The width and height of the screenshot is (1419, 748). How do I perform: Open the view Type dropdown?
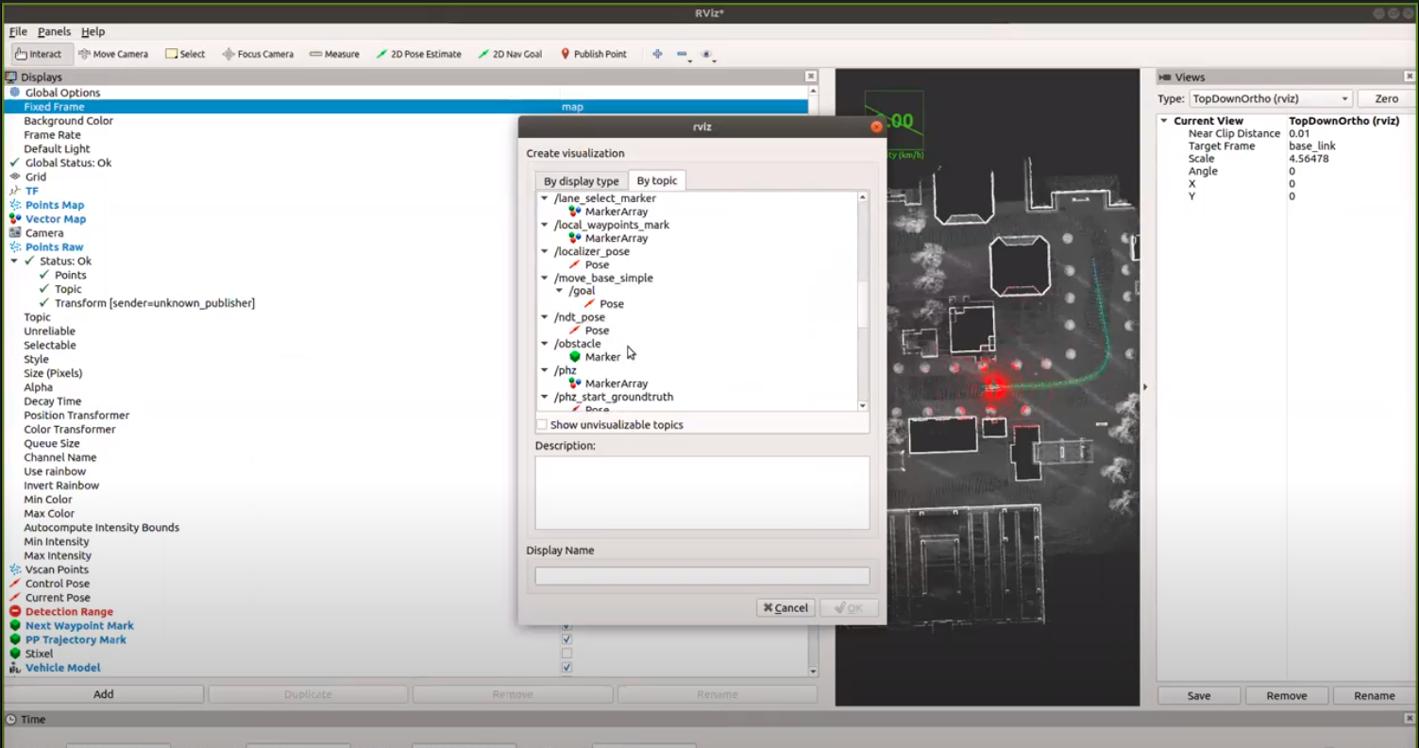(1268, 98)
